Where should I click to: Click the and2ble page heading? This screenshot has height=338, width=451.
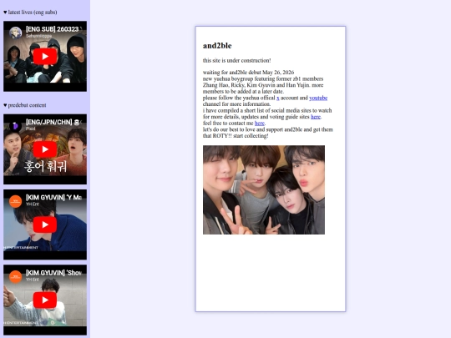coord(217,46)
